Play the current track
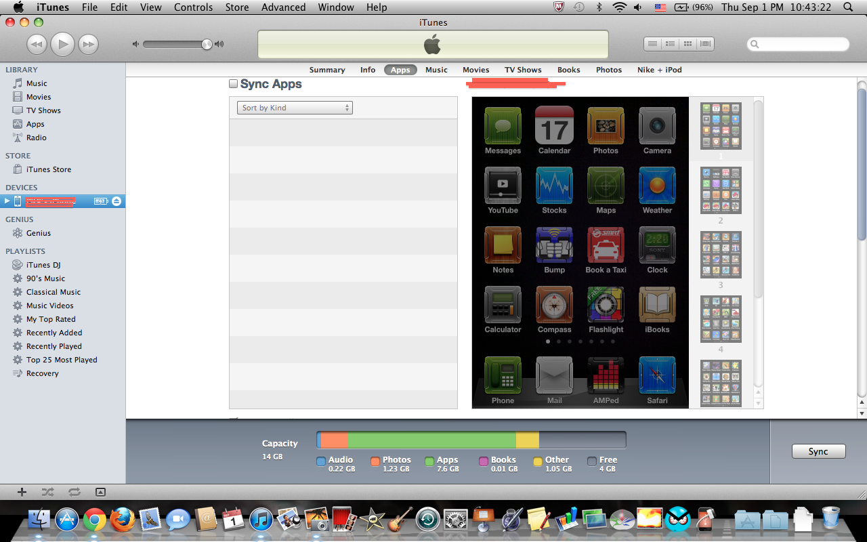 coord(62,44)
